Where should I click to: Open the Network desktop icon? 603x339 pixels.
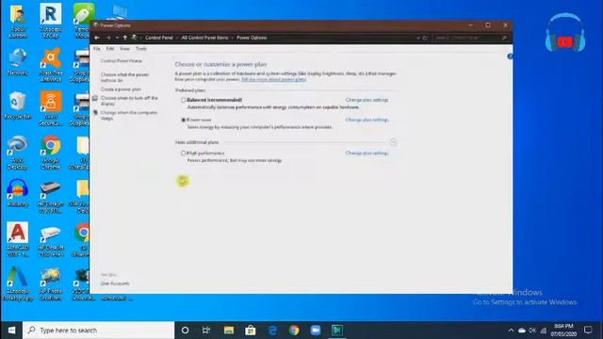(17, 62)
